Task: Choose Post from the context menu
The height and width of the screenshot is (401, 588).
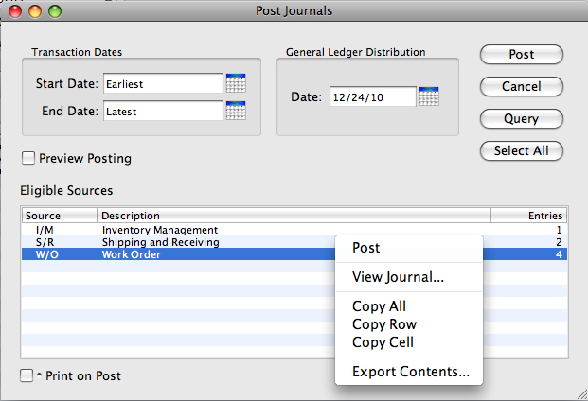Action: [x=365, y=248]
